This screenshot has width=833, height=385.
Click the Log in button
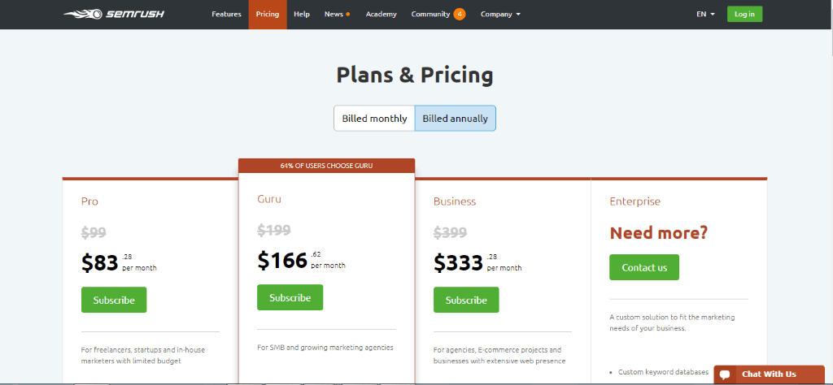[x=744, y=15]
